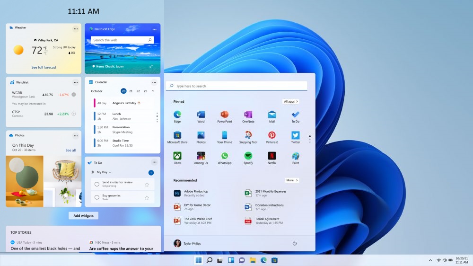Open OneNote pinned app
Viewport: 473px width, 266px height.
[248, 116]
